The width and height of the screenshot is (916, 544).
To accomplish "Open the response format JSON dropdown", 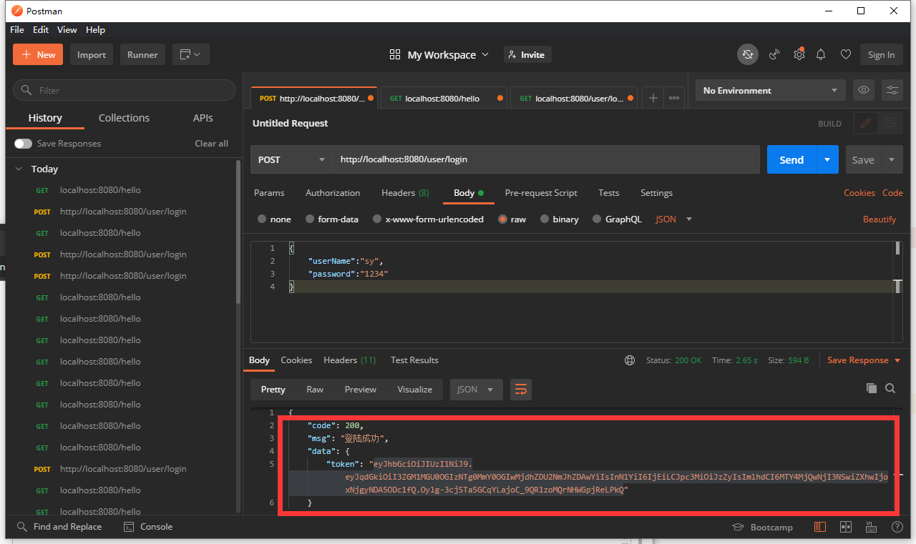I will (476, 390).
